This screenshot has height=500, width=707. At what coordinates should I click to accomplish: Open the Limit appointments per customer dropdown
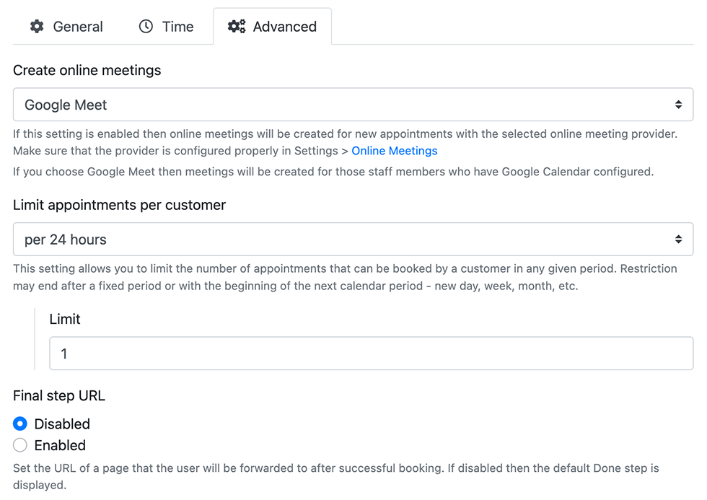[353, 239]
